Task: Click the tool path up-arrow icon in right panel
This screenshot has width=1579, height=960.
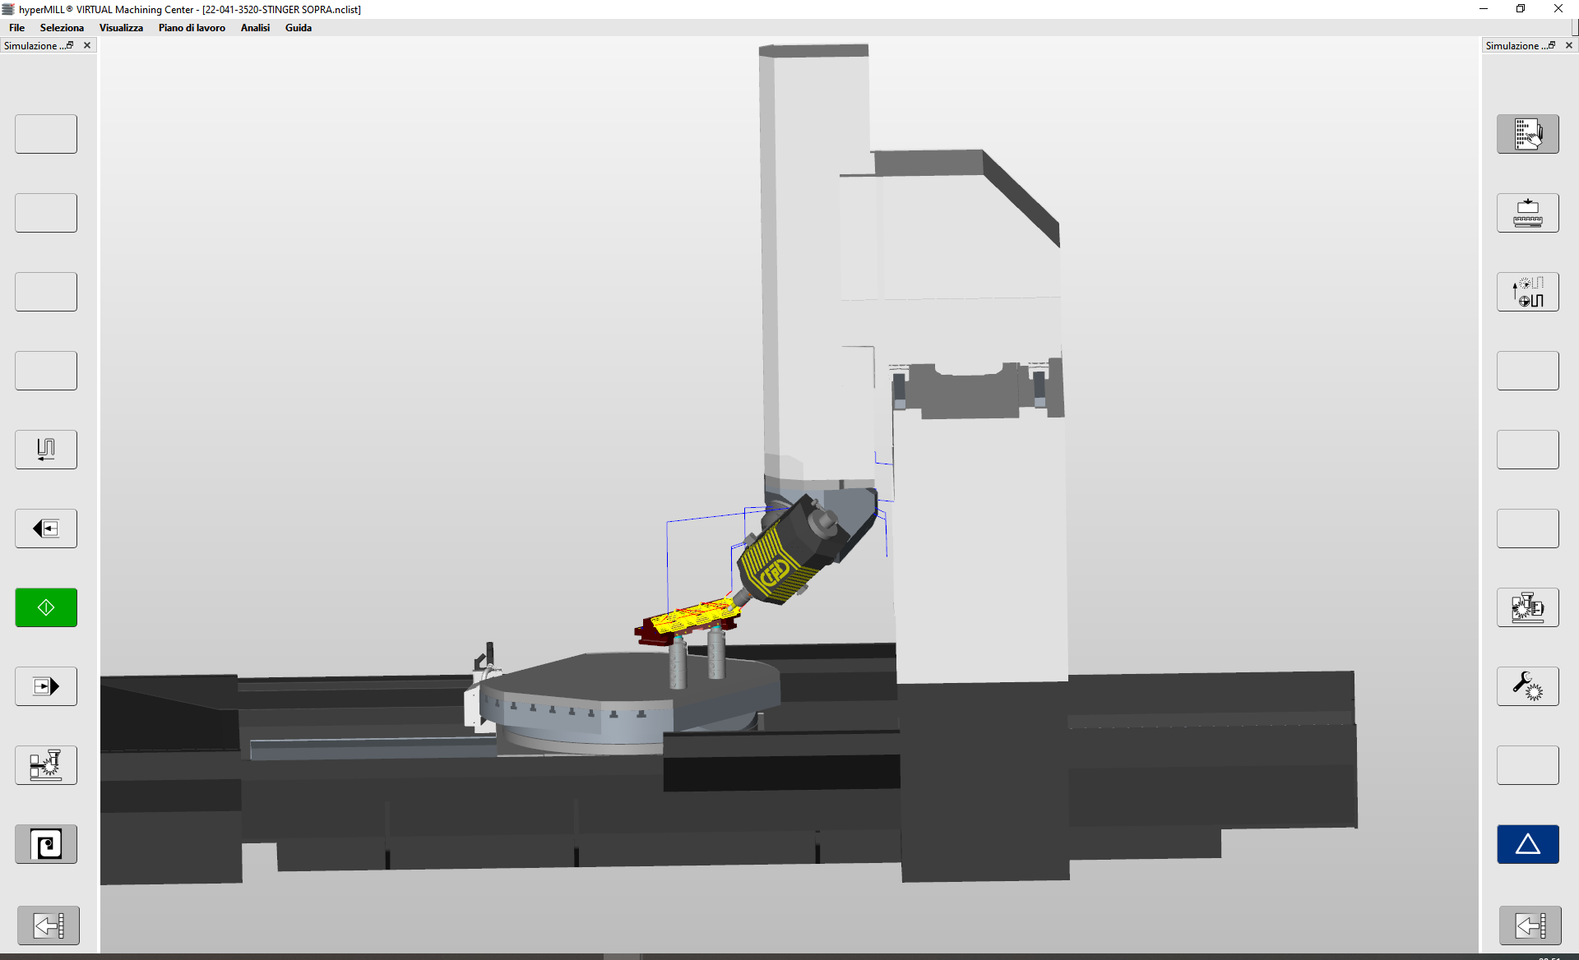Action: click(1528, 292)
